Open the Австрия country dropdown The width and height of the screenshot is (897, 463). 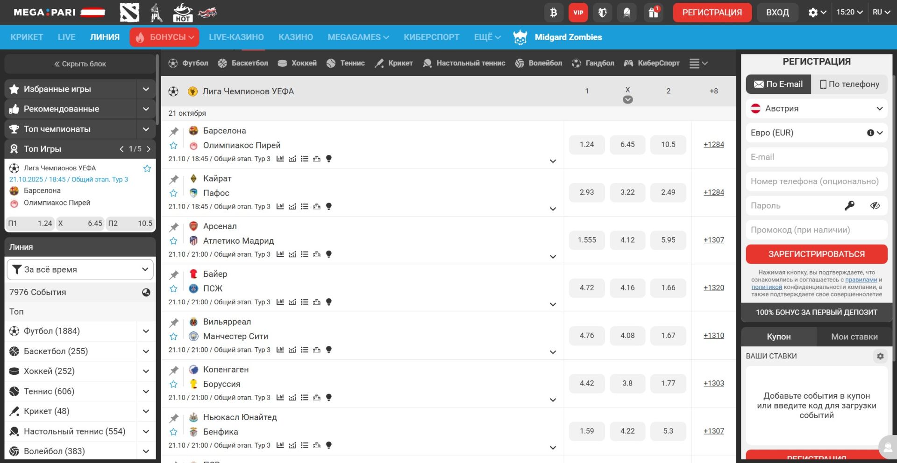(816, 109)
